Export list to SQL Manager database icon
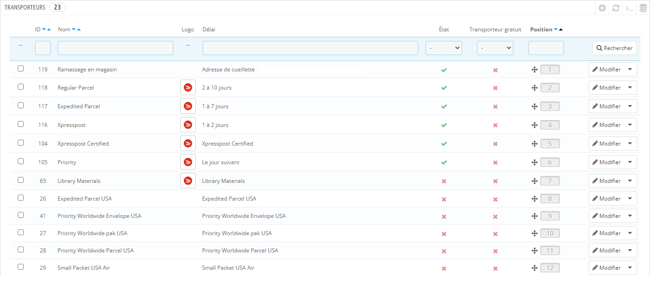 tap(643, 8)
